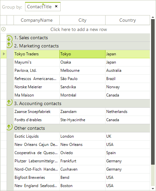This screenshot has height=191, width=156.
Task: Select the Bend city cell
Action: (x=82, y=177)
